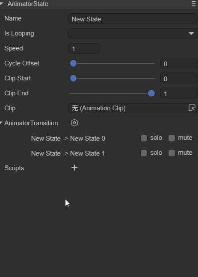Click the Clip End number field

pyautogui.click(x=179, y=93)
